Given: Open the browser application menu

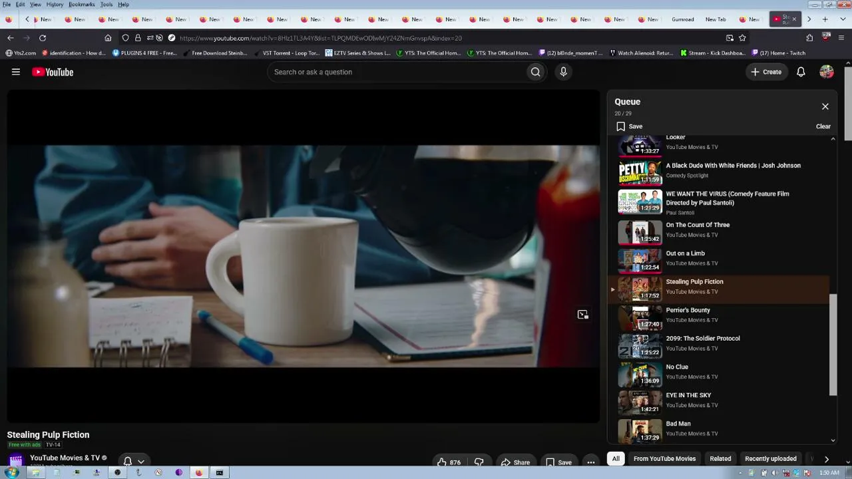Looking at the screenshot, I should click(842, 38).
